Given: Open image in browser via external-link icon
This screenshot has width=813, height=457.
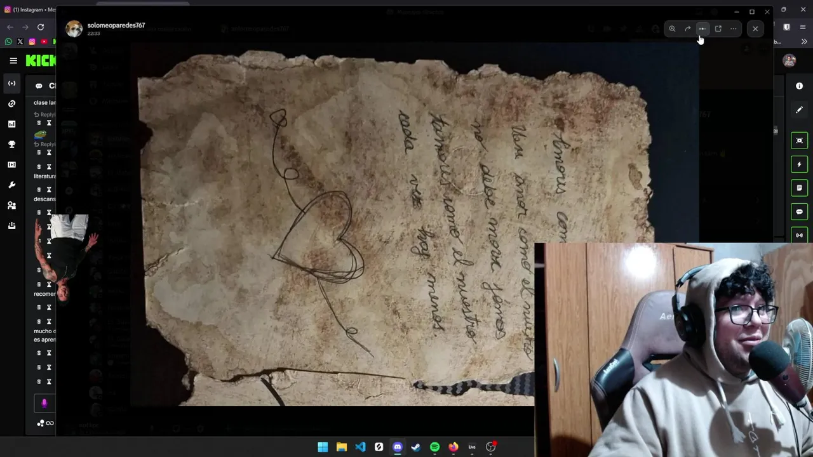Looking at the screenshot, I should click(718, 29).
